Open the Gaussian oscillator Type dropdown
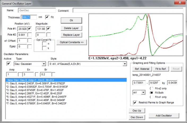The height and width of the screenshot is (123, 187). click(x=44, y=64)
